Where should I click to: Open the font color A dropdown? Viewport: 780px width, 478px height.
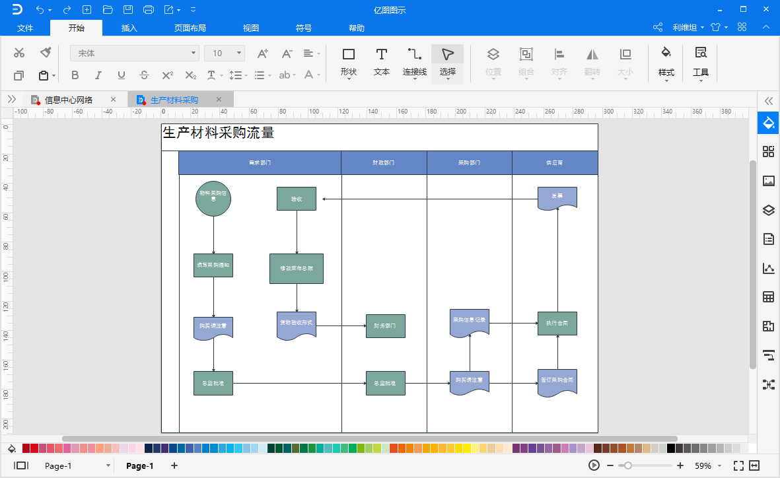coord(312,75)
